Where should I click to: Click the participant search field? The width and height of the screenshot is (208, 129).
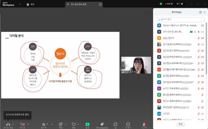181,19
